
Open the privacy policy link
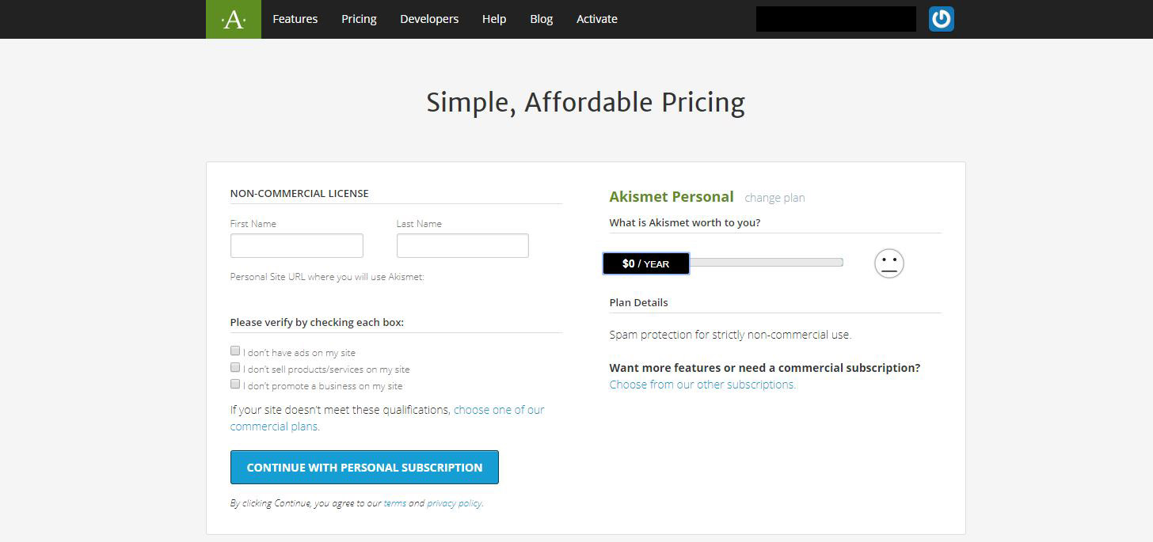(x=454, y=503)
